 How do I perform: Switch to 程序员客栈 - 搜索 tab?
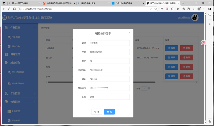93,3
